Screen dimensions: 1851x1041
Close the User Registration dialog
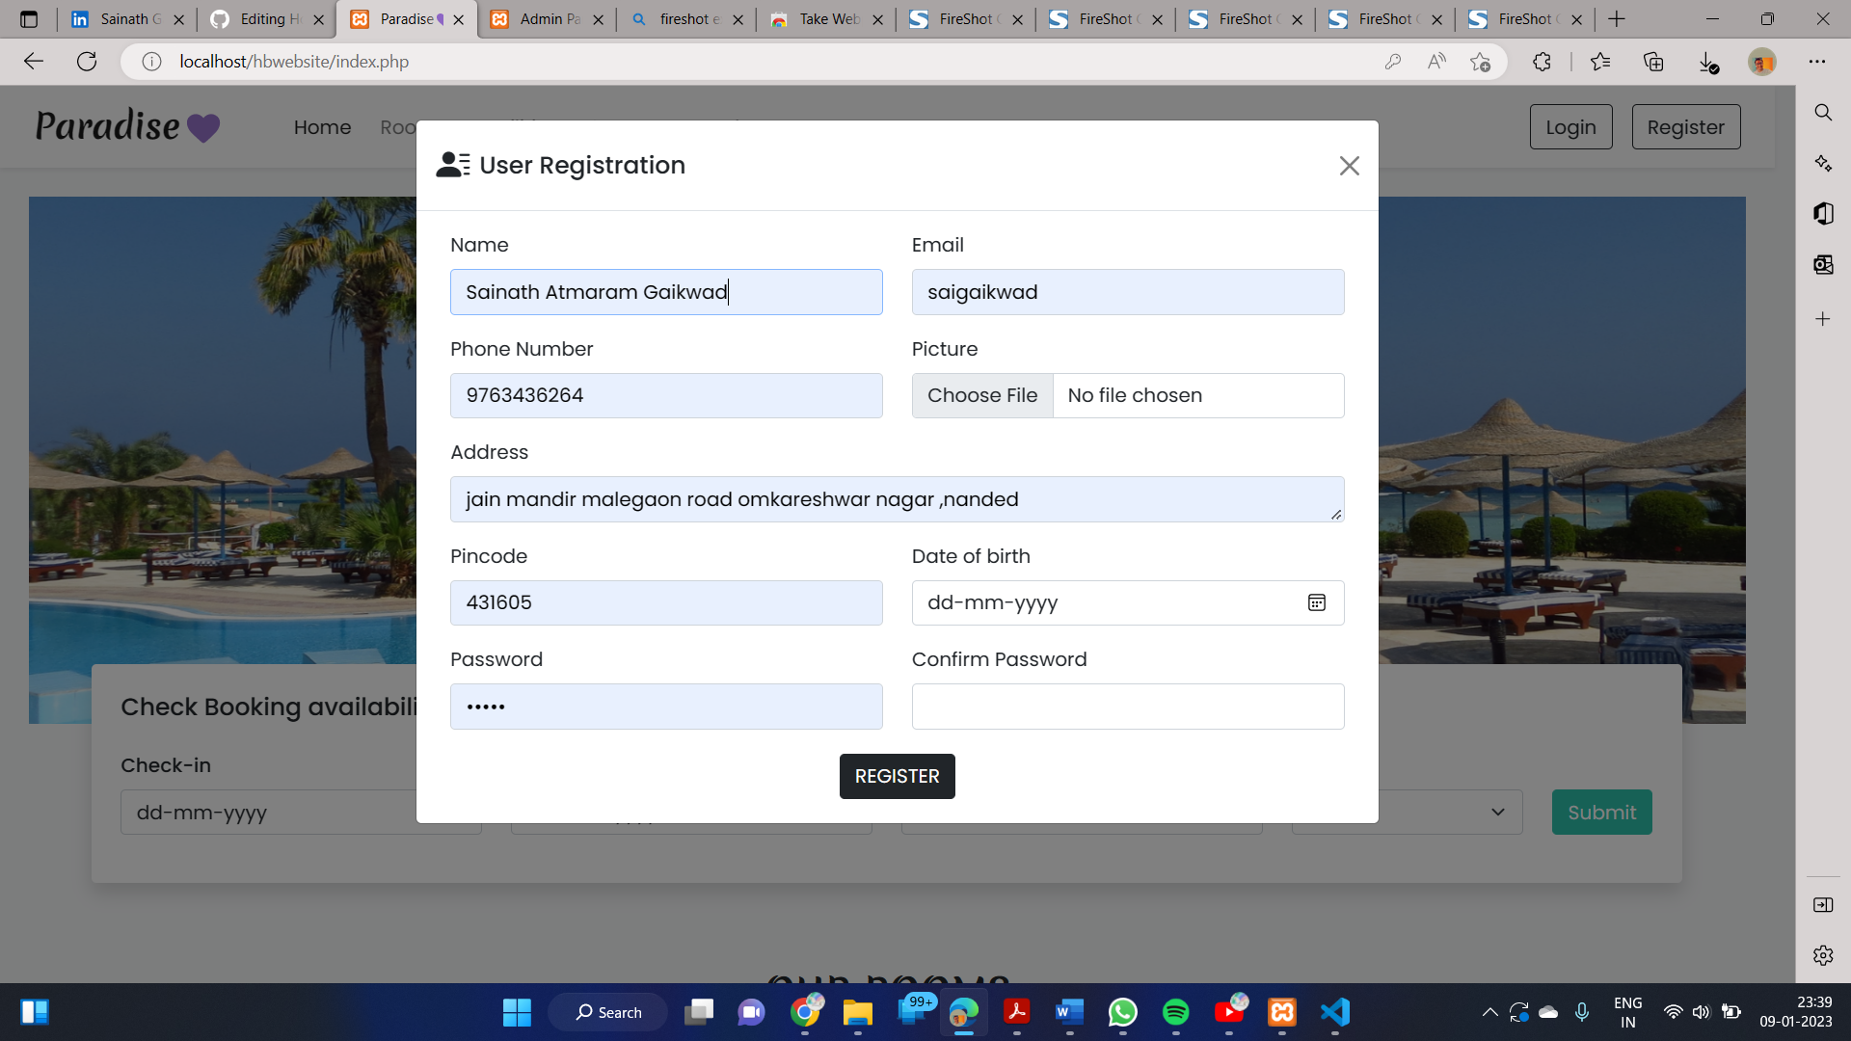pos(1349,166)
